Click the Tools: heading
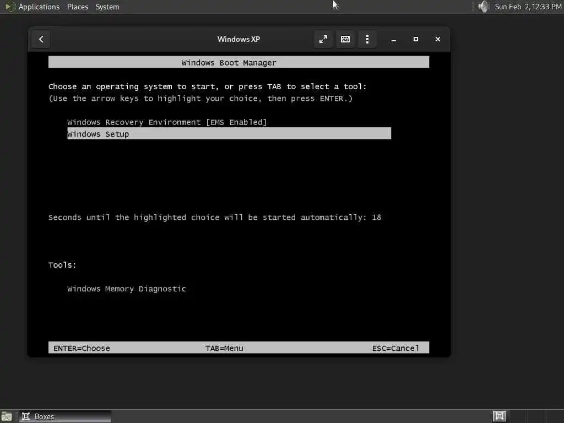 (62, 265)
